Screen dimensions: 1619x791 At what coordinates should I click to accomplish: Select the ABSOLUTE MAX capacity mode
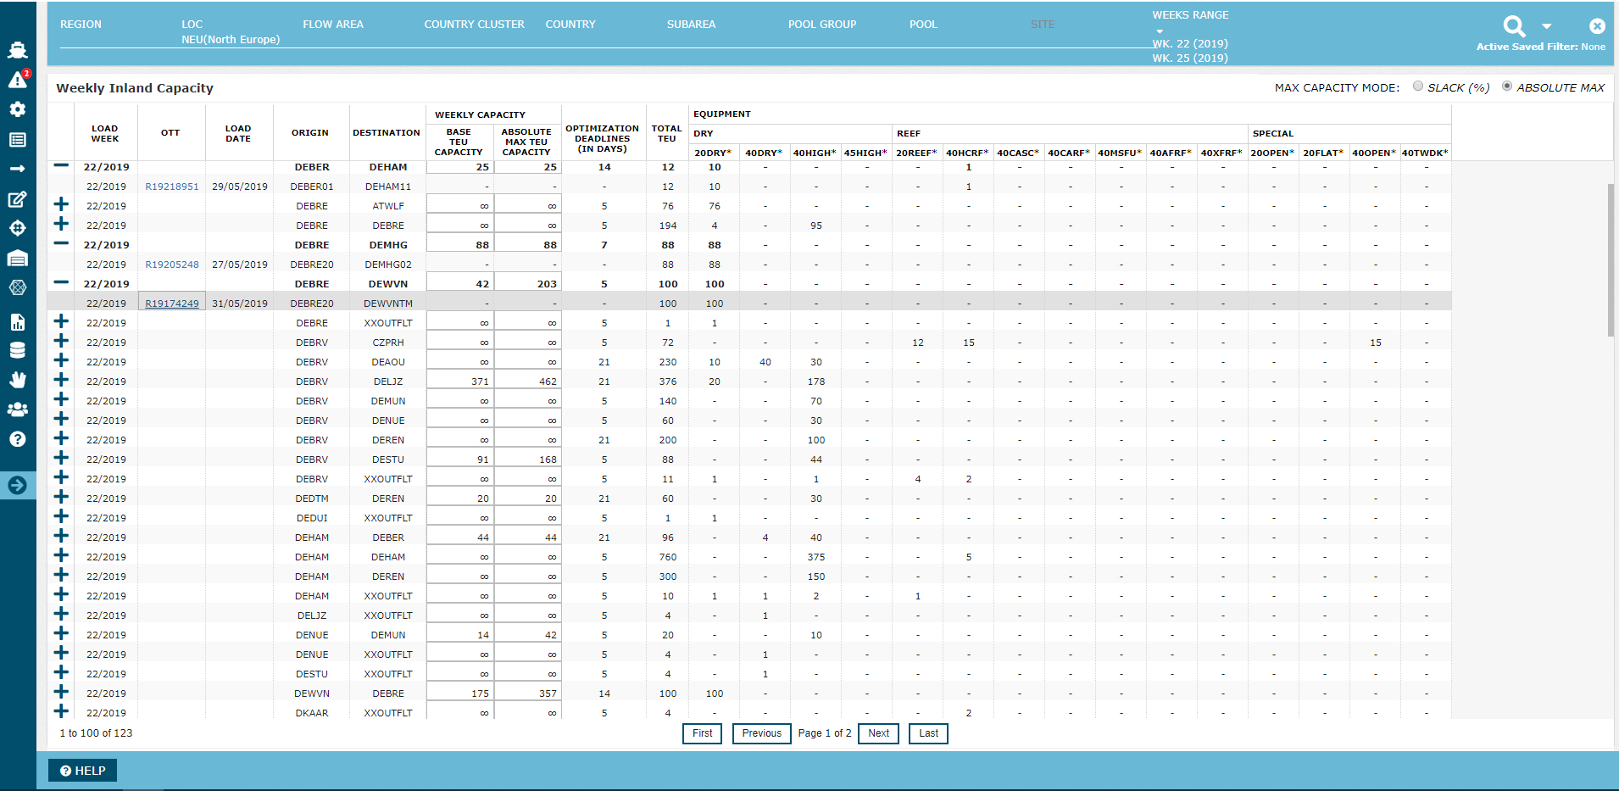click(1507, 86)
